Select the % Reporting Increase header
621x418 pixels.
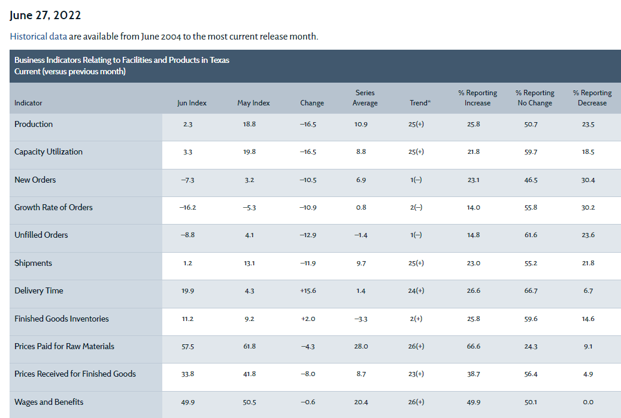477,98
